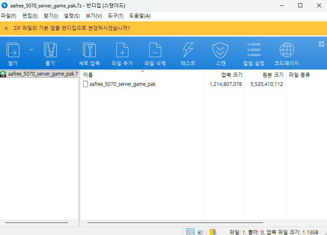Open 칼럼 설정 column settings
This screenshot has height=235, width=327.
tap(254, 54)
